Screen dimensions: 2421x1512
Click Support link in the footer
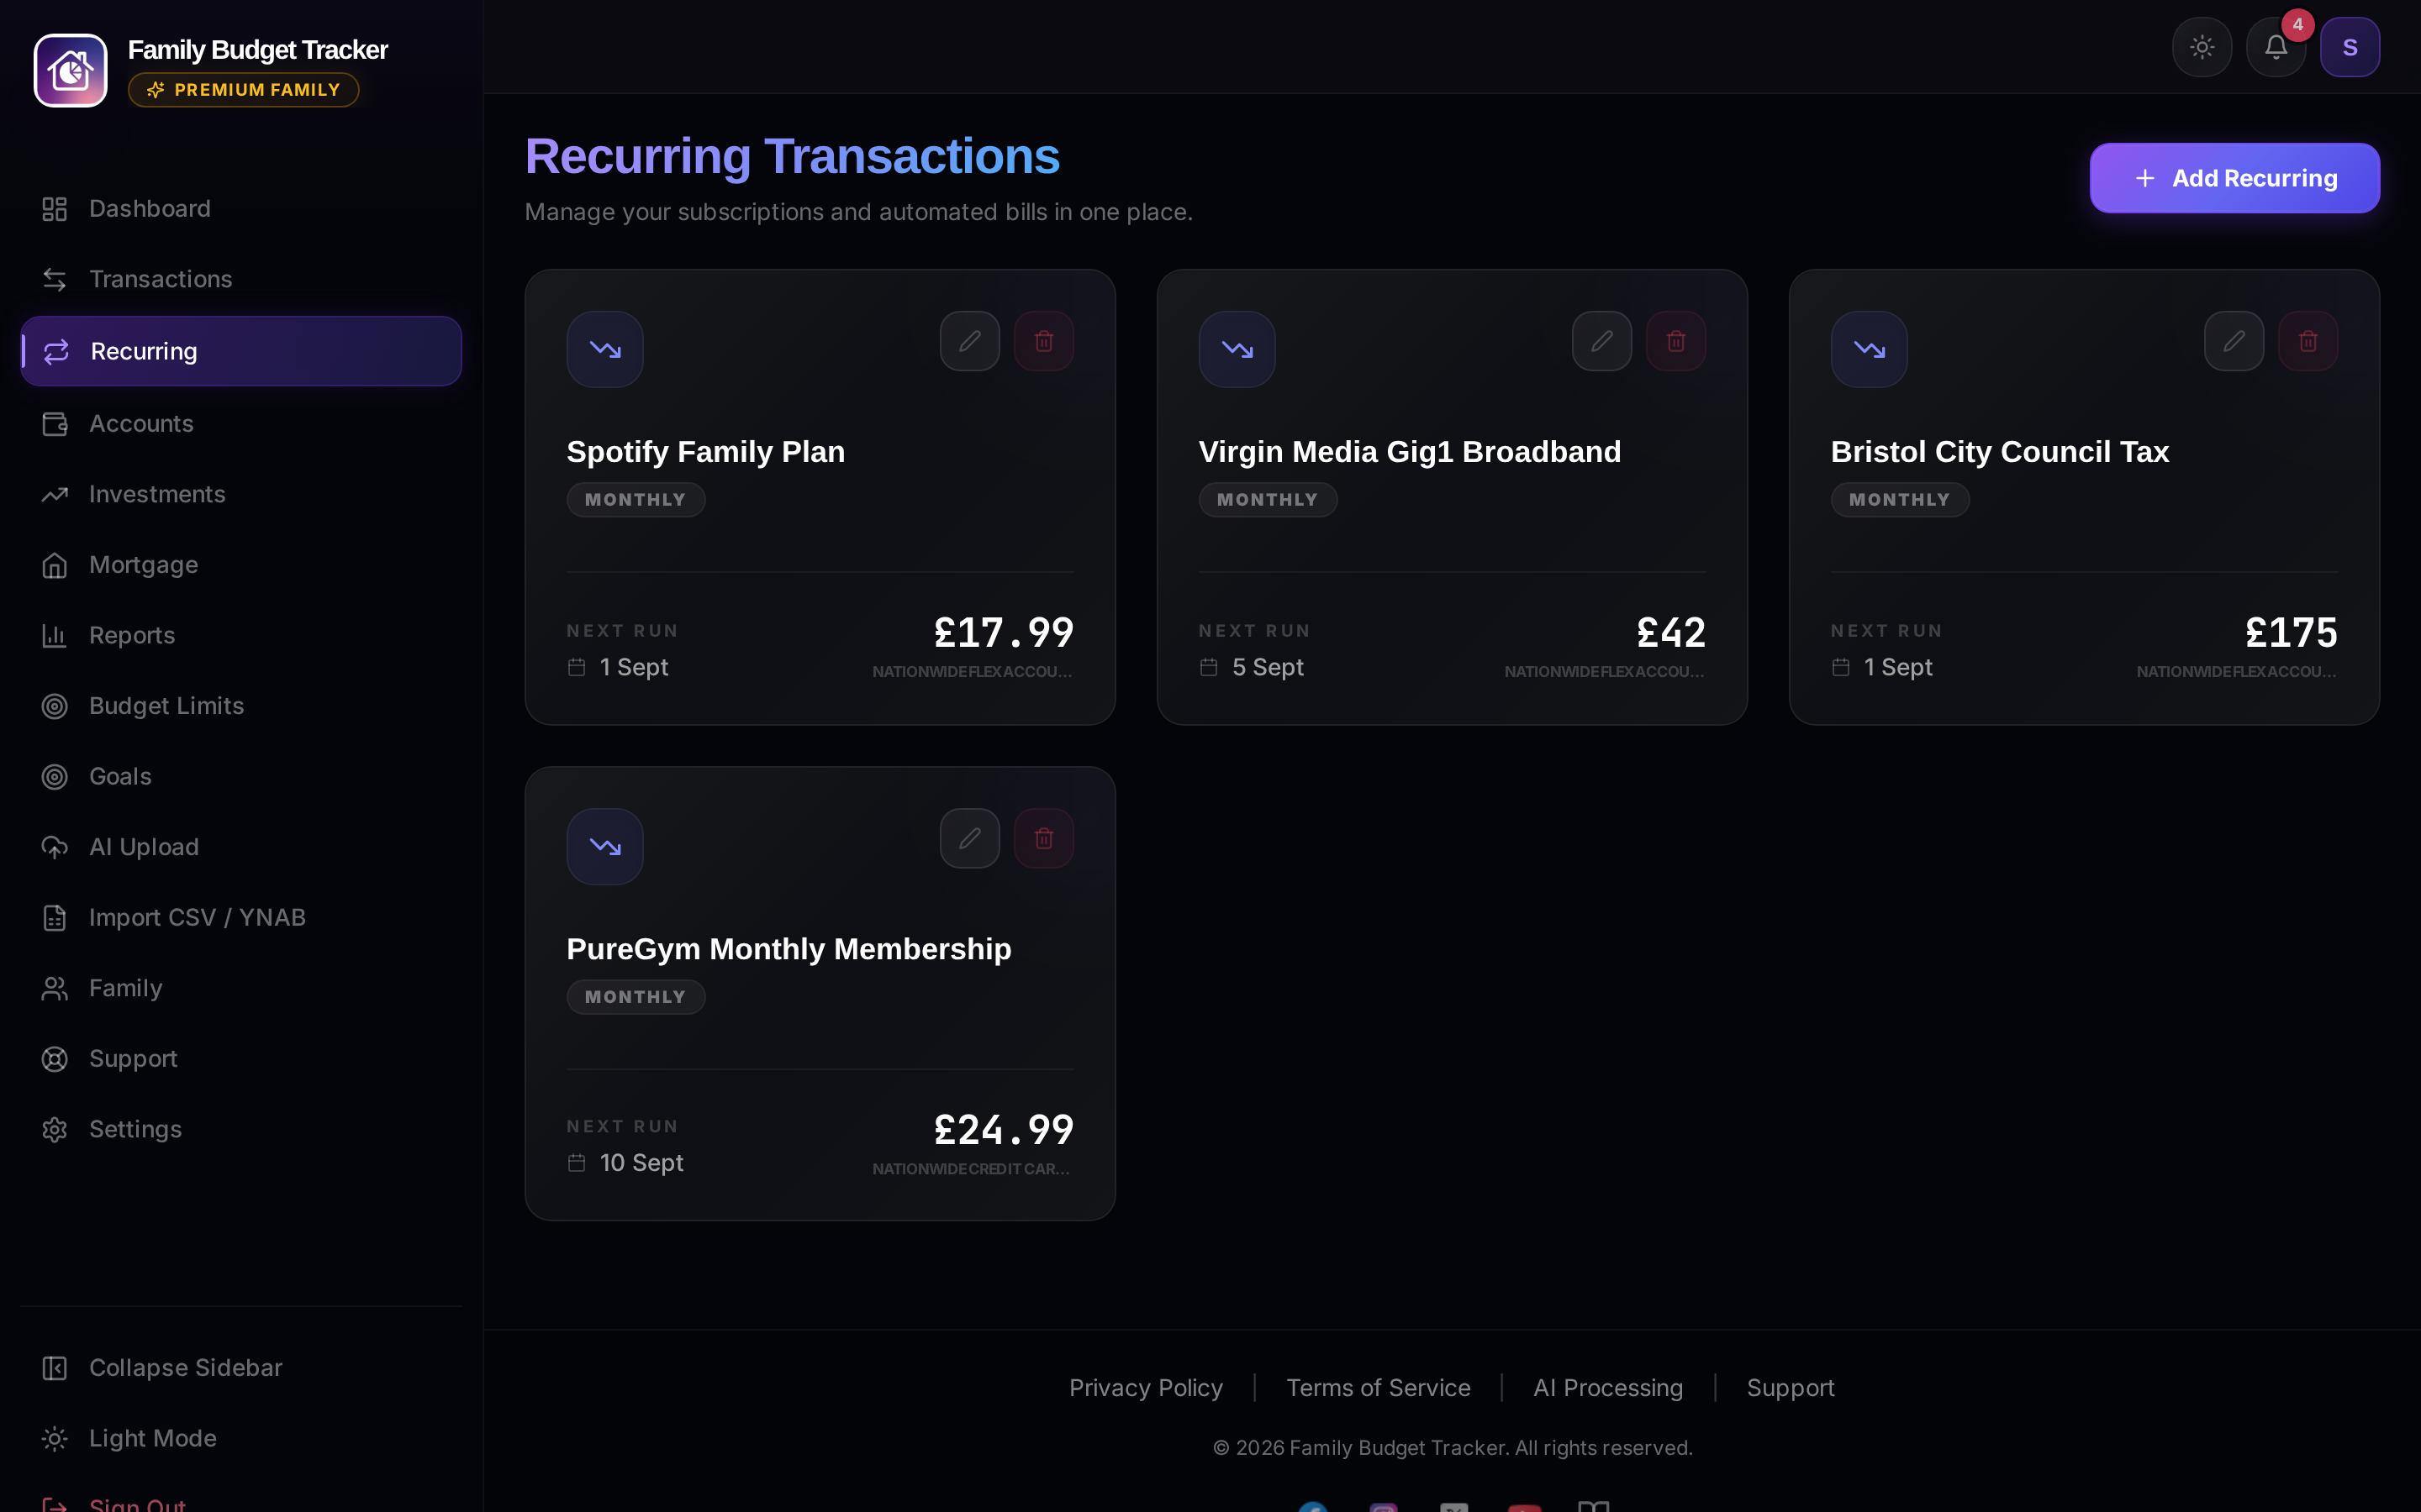(x=1790, y=1388)
